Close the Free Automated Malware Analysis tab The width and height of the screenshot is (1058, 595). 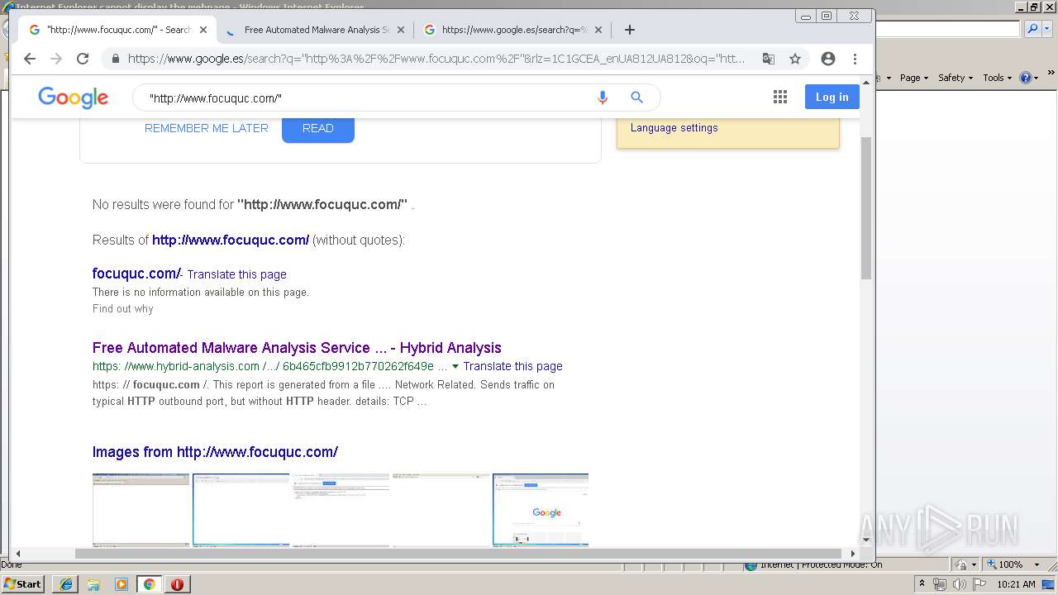click(x=401, y=30)
